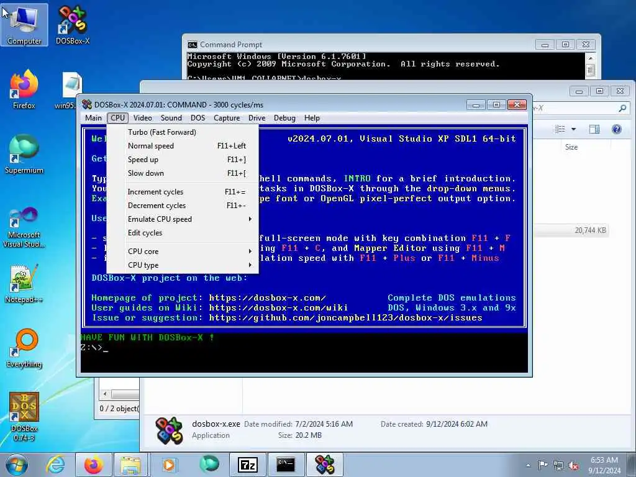Choose Turbo (Fast Forward) option
The width and height of the screenshot is (636, 477).
(x=183, y=132)
